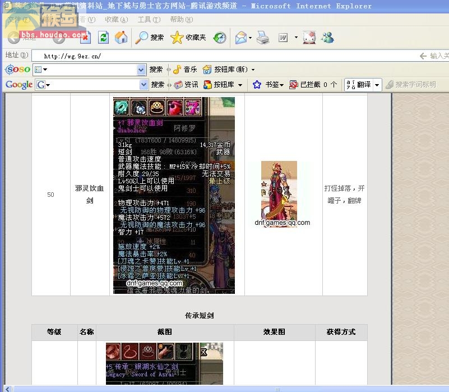The width and height of the screenshot is (449, 392).
Task: Open the Google G dropdown menu
Action: [43, 85]
